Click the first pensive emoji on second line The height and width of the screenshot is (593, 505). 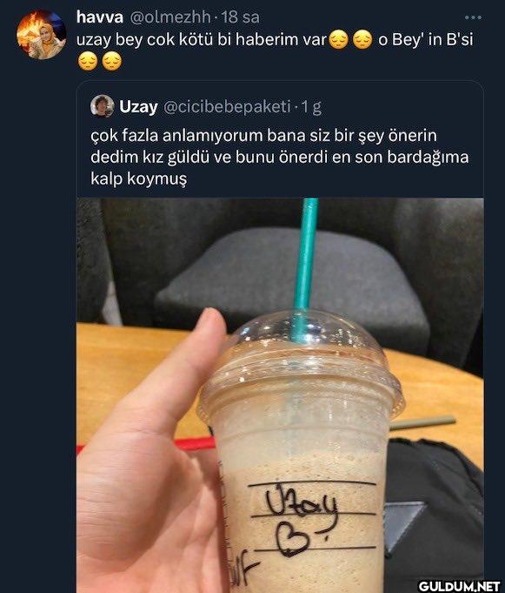point(88,62)
